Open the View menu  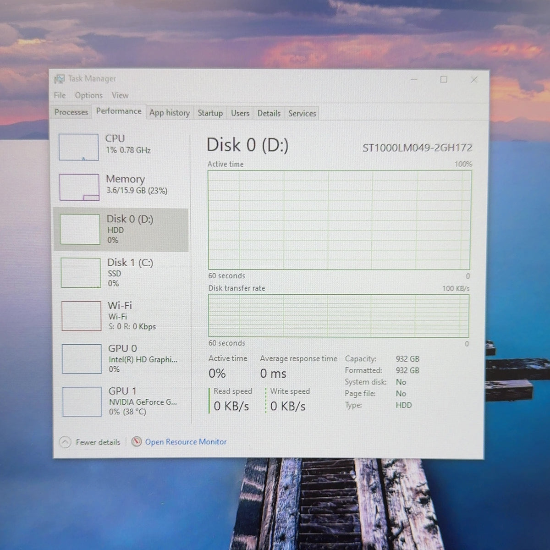[120, 95]
